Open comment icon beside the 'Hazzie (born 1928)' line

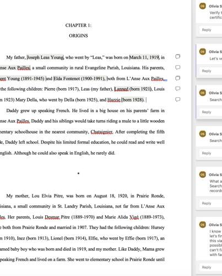[x=177, y=99]
